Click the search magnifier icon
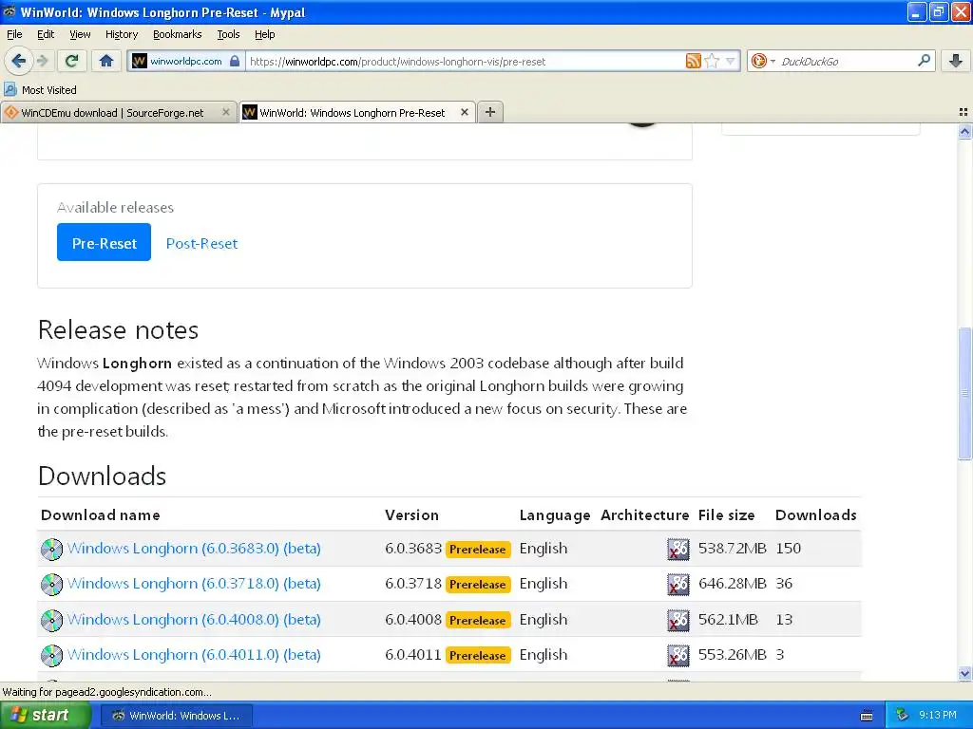Image resolution: width=973 pixels, height=729 pixels. [924, 61]
